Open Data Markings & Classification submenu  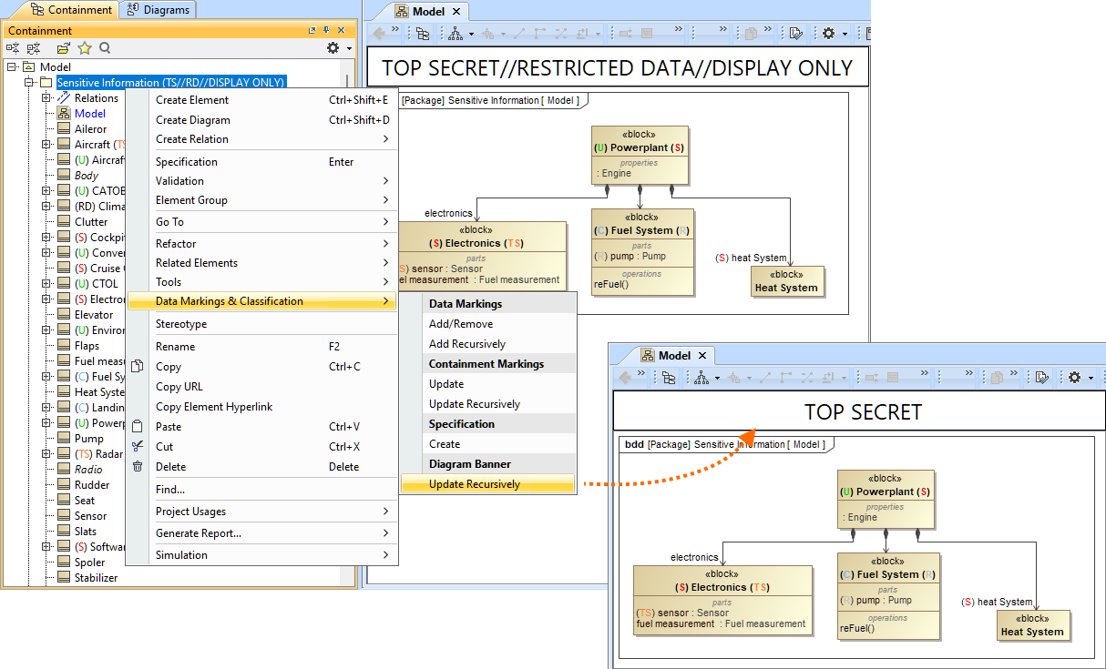click(x=263, y=301)
